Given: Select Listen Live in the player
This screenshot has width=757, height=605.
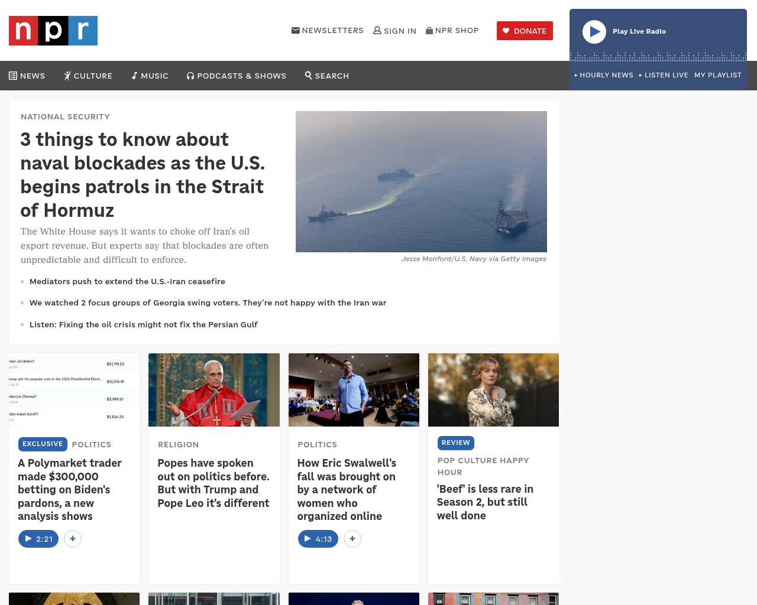Looking at the screenshot, I should click(x=664, y=75).
